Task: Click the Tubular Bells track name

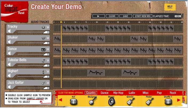Action: (17, 60)
